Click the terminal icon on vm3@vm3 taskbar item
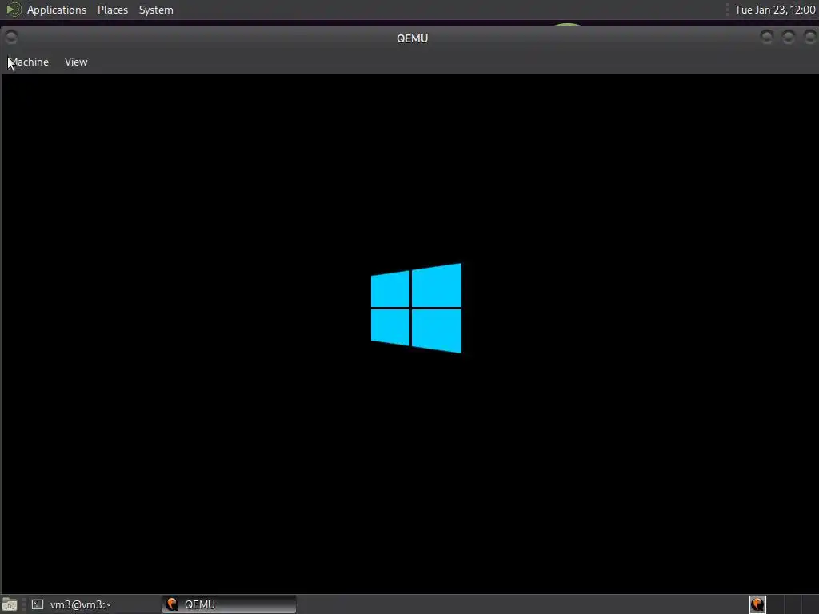This screenshot has width=819, height=614. point(38,604)
